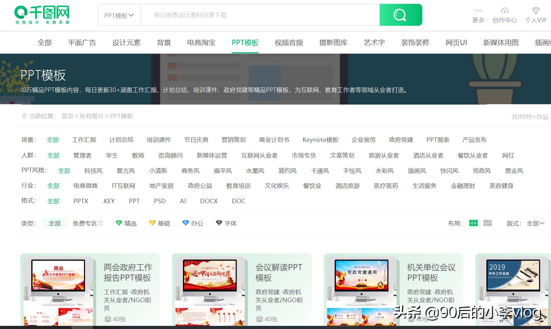The height and width of the screenshot is (329, 551).
Task: Focus the search field 每日免费设计素材任意下载
Action: coord(260,15)
